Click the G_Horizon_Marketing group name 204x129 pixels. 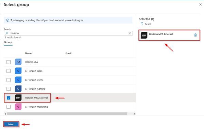click(36, 107)
